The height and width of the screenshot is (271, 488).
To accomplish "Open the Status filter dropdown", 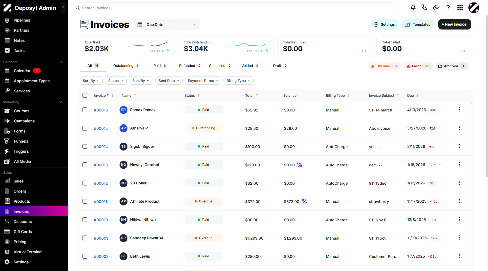I will click(x=116, y=81).
